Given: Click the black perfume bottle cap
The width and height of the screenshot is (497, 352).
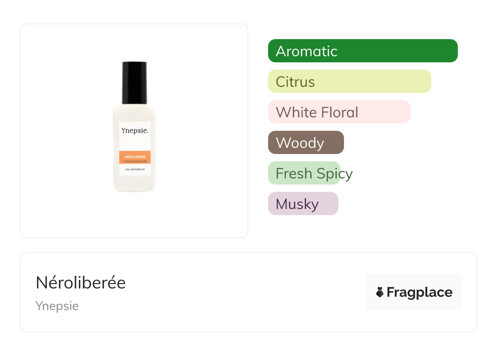Looking at the screenshot, I should pos(134,83).
